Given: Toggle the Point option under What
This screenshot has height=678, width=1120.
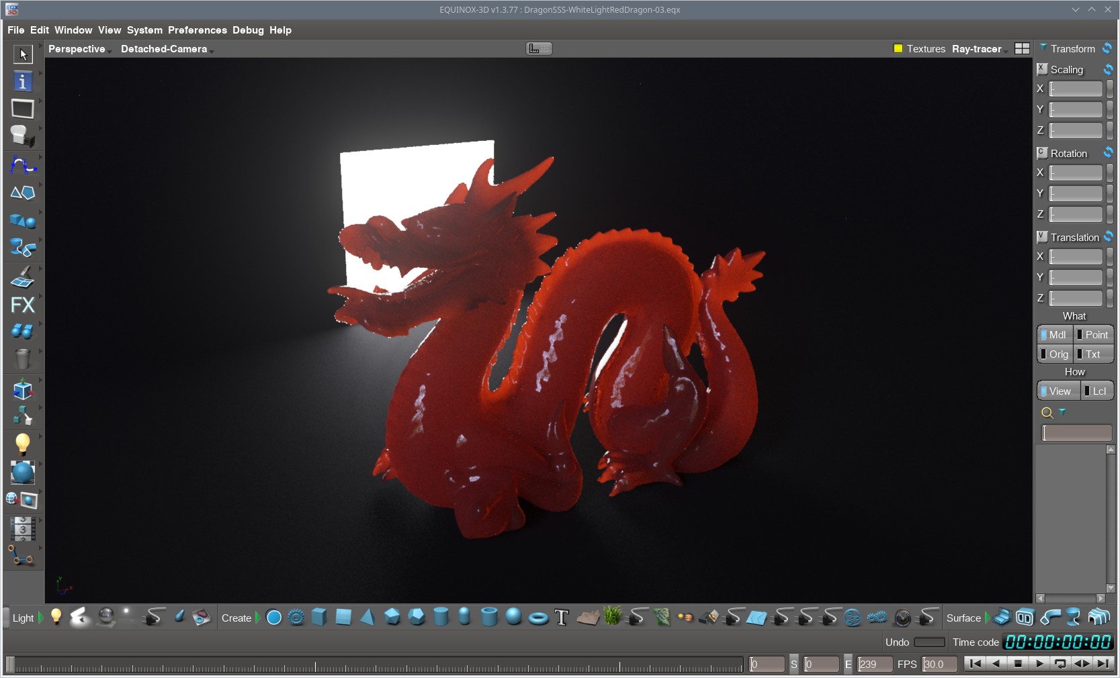Looking at the screenshot, I should [x=1093, y=335].
